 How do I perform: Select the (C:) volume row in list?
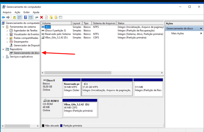48,27
